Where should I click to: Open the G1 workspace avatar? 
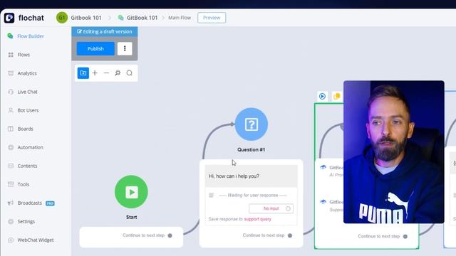62,18
